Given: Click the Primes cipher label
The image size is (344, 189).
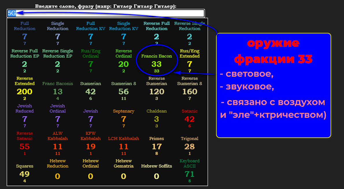Looking at the screenshot, I should pyautogui.click(x=157, y=138).
